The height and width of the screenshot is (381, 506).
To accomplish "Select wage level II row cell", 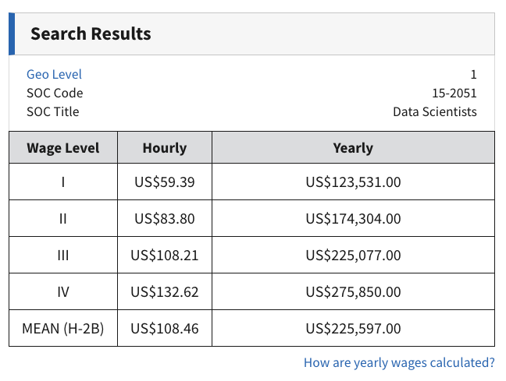I will tap(63, 219).
